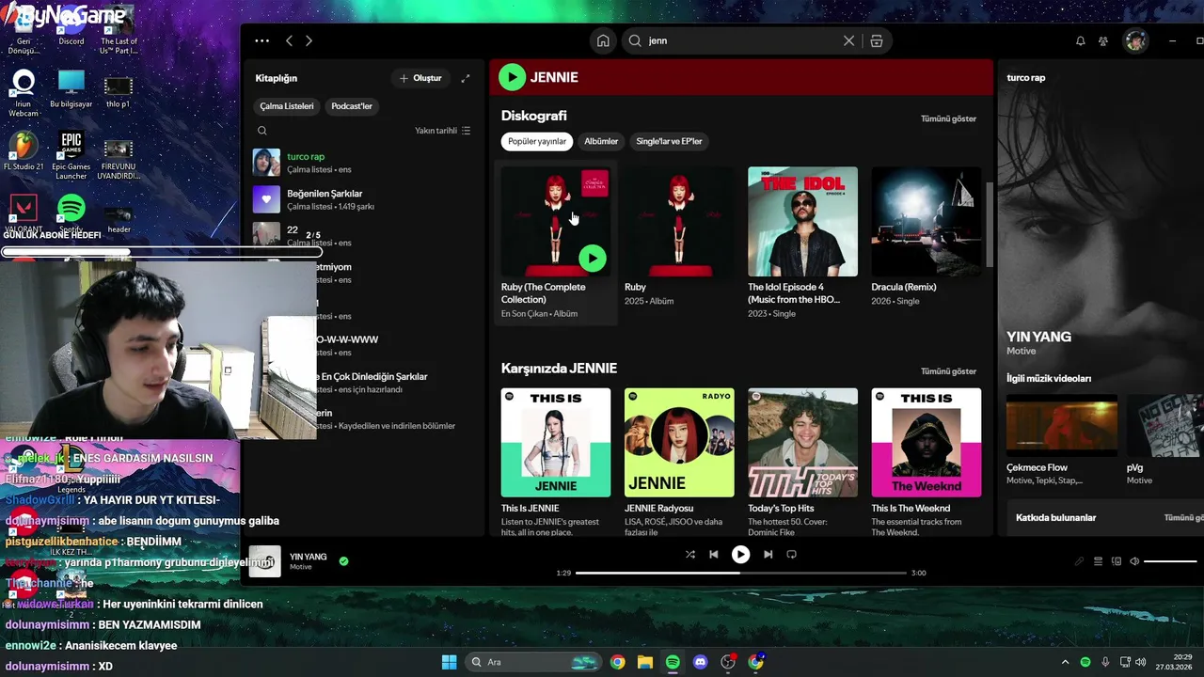Toggle repeat in the player bar
The image size is (1204, 677).
point(791,555)
